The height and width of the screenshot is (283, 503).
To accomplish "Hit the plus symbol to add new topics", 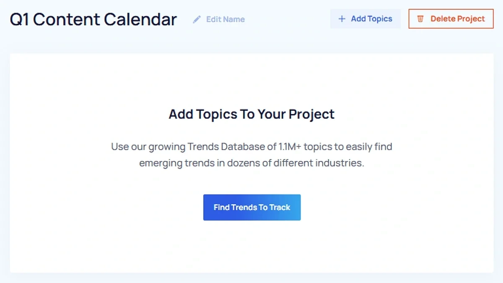I will click(342, 18).
